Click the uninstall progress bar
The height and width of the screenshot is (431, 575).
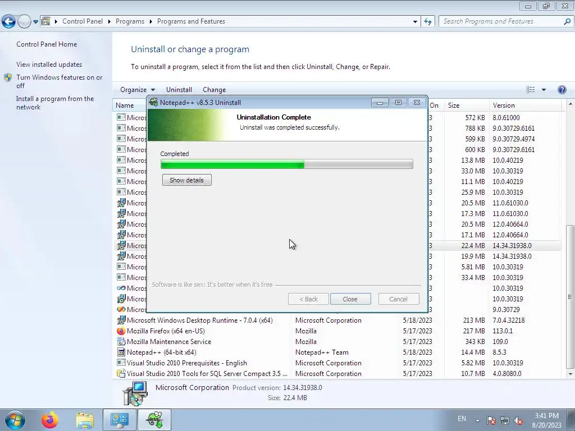pyautogui.click(x=287, y=164)
